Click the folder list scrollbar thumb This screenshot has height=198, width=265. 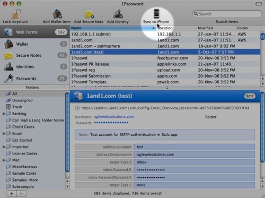pos(67,132)
